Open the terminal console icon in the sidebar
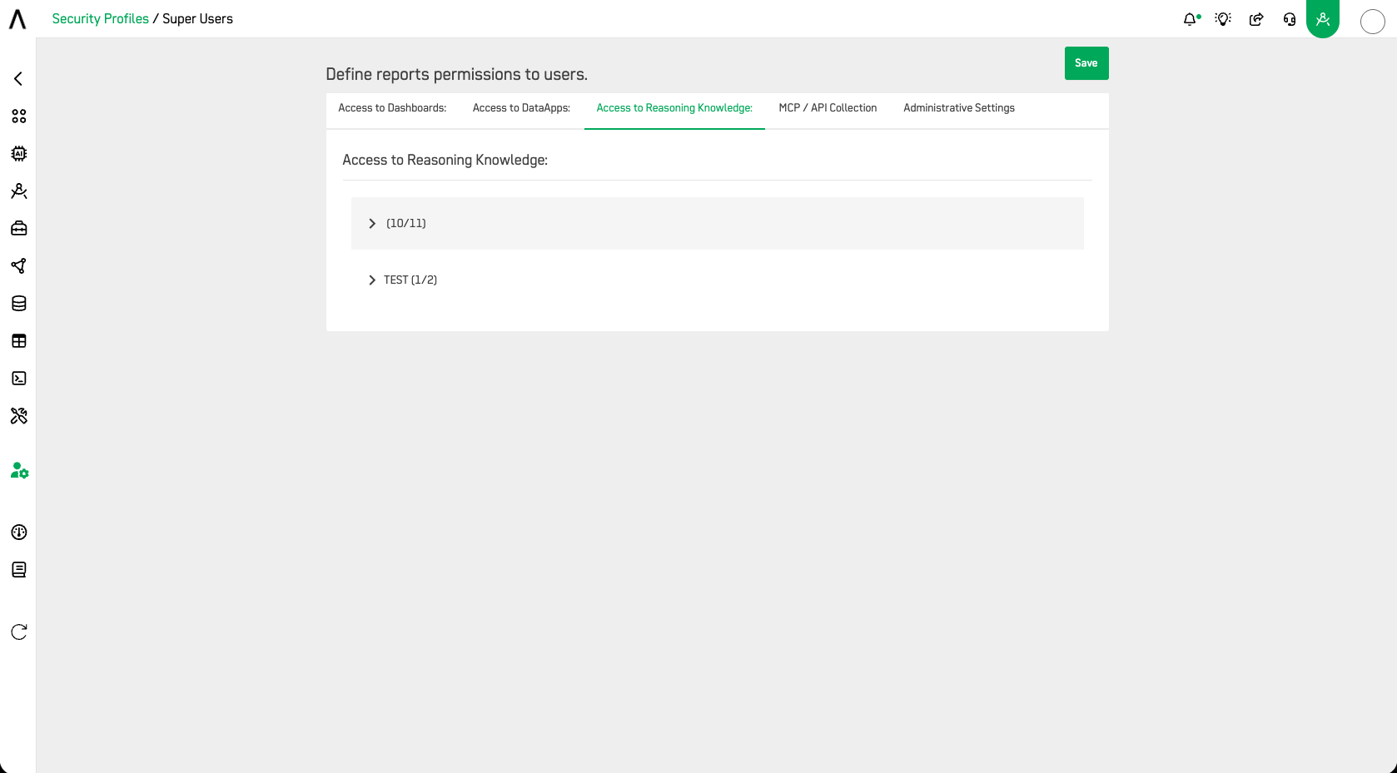This screenshot has width=1397, height=773. click(19, 379)
